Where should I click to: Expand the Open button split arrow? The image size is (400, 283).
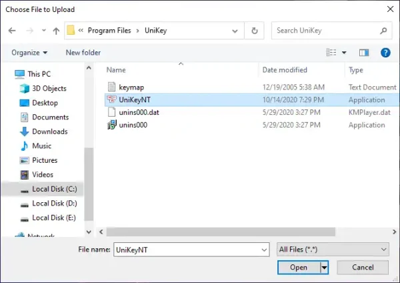coord(324,268)
